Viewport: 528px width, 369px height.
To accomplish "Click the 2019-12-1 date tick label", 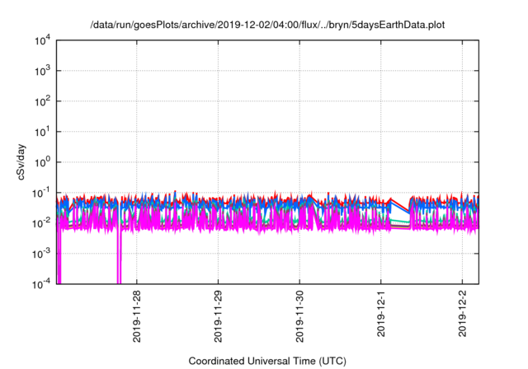I will [381, 313].
